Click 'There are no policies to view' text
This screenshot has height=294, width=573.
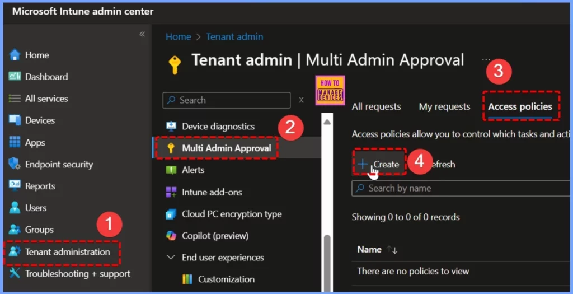[413, 272]
